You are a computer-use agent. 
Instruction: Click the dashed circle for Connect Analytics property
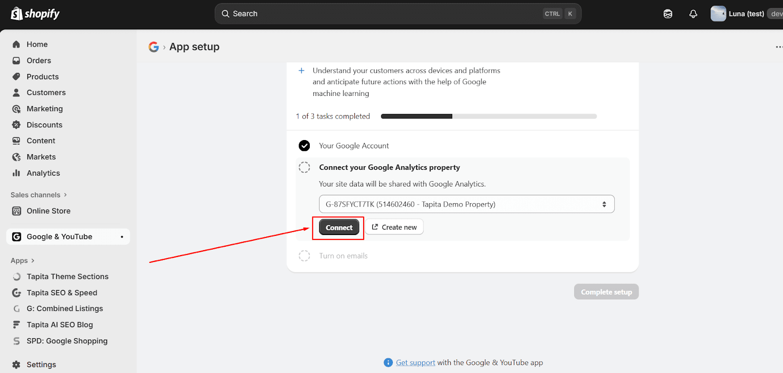point(304,167)
